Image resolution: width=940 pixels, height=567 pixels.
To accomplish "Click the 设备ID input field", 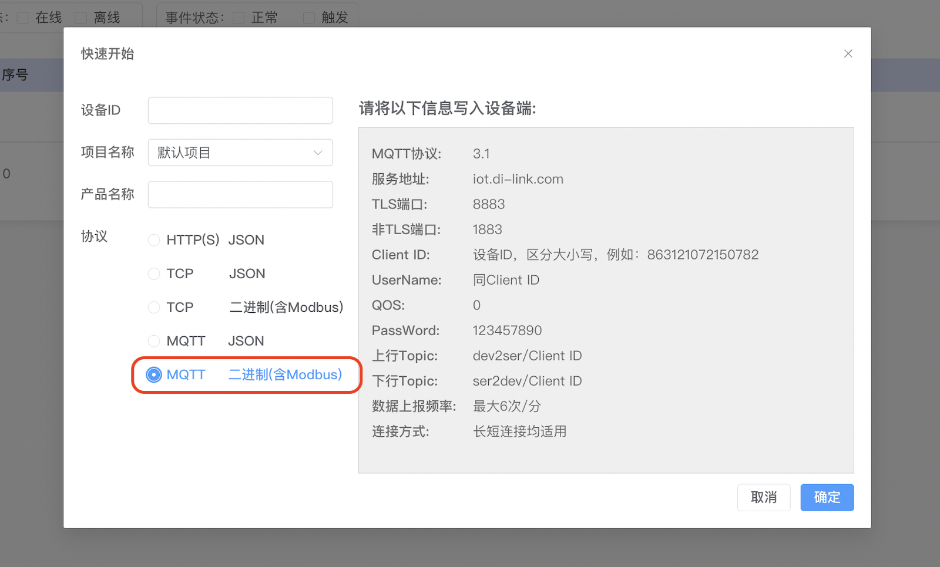I will (x=240, y=110).
